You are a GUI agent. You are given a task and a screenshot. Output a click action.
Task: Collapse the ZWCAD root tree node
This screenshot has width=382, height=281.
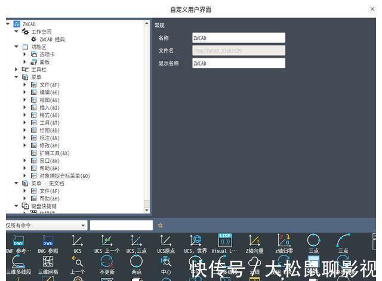click(x=8, y=24)
